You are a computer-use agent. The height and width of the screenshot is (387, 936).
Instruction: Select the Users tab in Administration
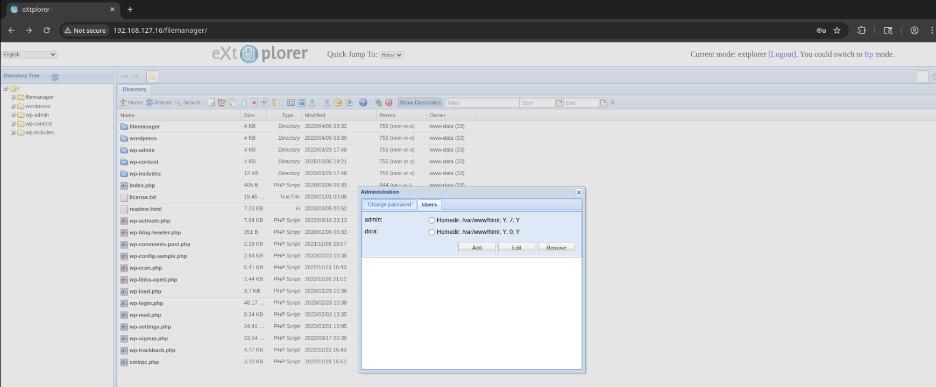point(429,205)
